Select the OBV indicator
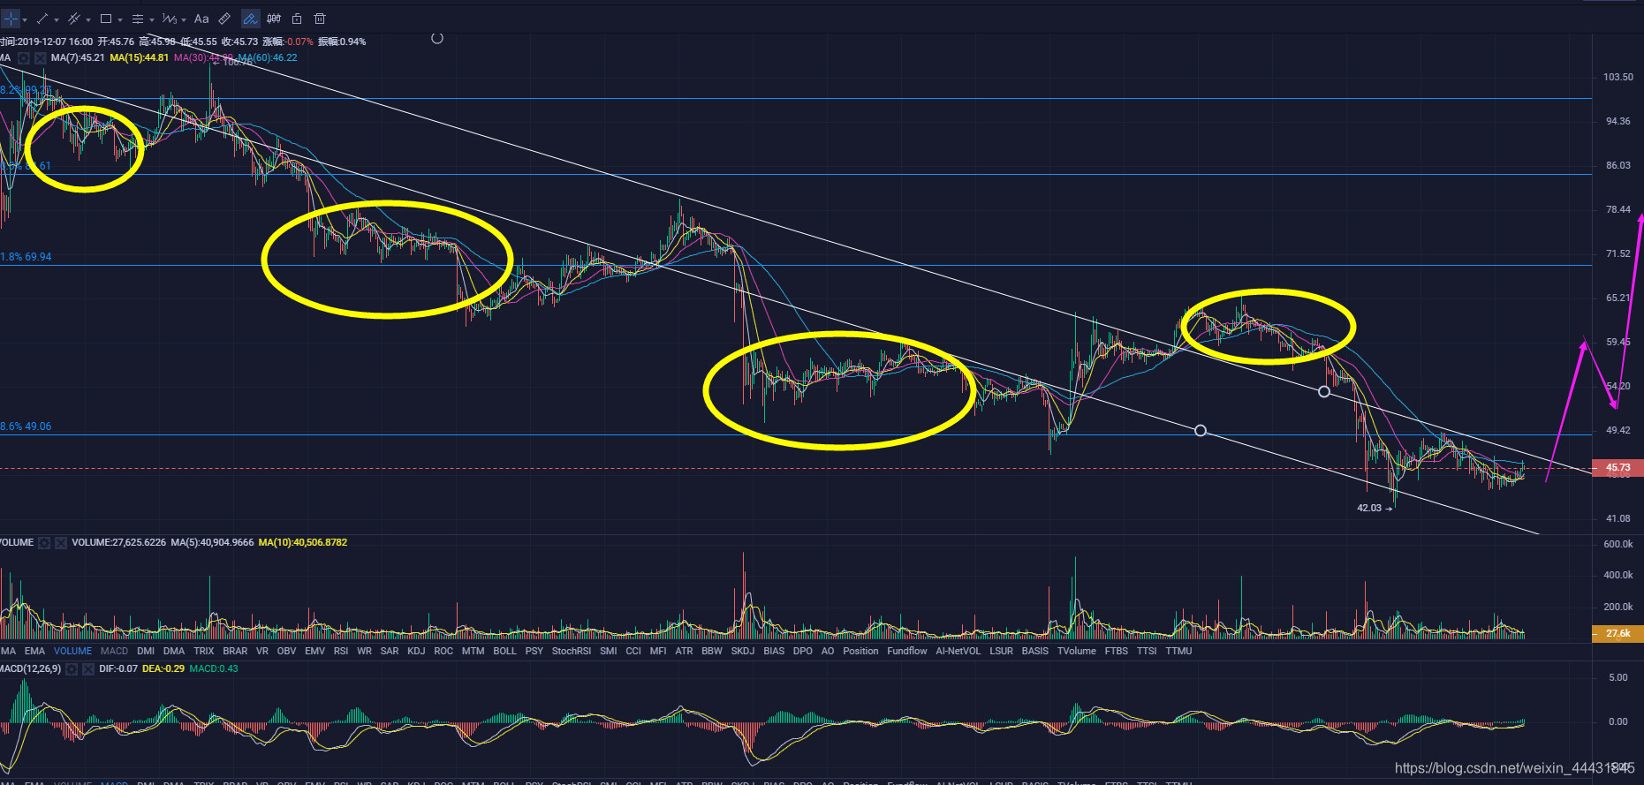Image resolution: width=1644 pixels, height=785 pixels. click(x=286, y=651)
